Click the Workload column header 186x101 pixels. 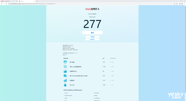[x=66, y=58]
